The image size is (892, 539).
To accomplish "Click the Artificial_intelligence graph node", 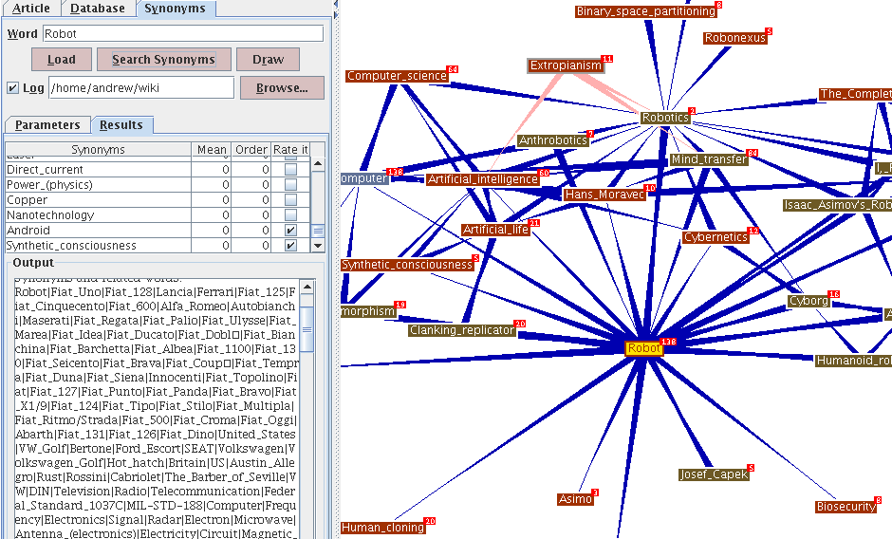I will (x=482, y=179).
